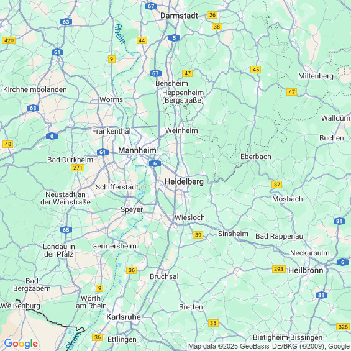Image resolution: width=351 pixels, height=351 pixels.
Task: Click the Eberbach town label
Action: tap(256, 157)
